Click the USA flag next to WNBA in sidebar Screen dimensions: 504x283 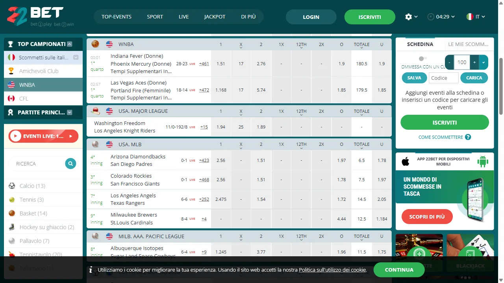pyautogui.click(x=11, y=85)
